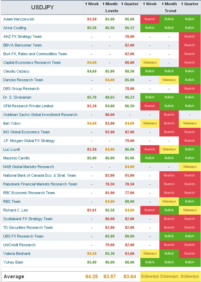
Task: Click Rabobank's 78.50 one-month level
Action: click(x=110, y=184)
